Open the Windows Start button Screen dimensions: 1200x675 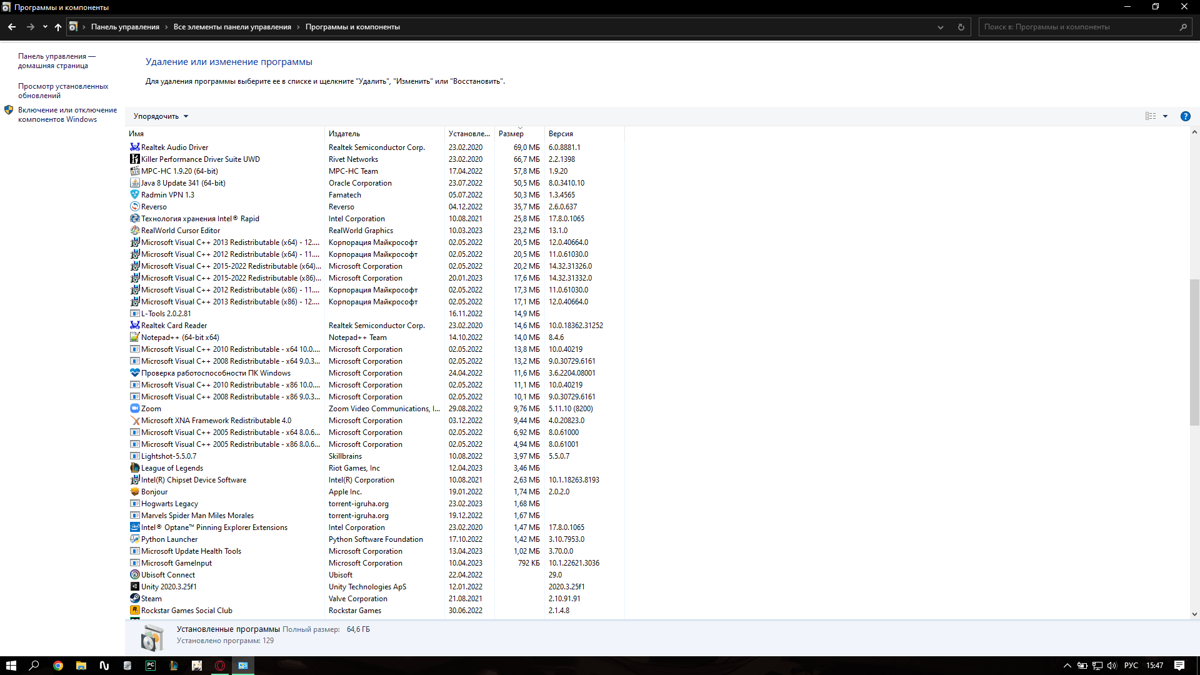11,666
